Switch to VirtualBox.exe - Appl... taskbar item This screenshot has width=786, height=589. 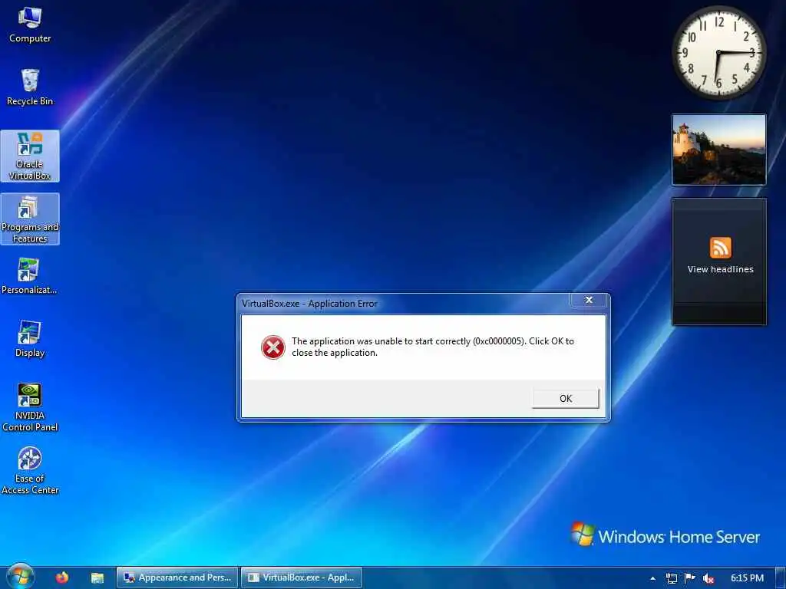click(302, 577)
